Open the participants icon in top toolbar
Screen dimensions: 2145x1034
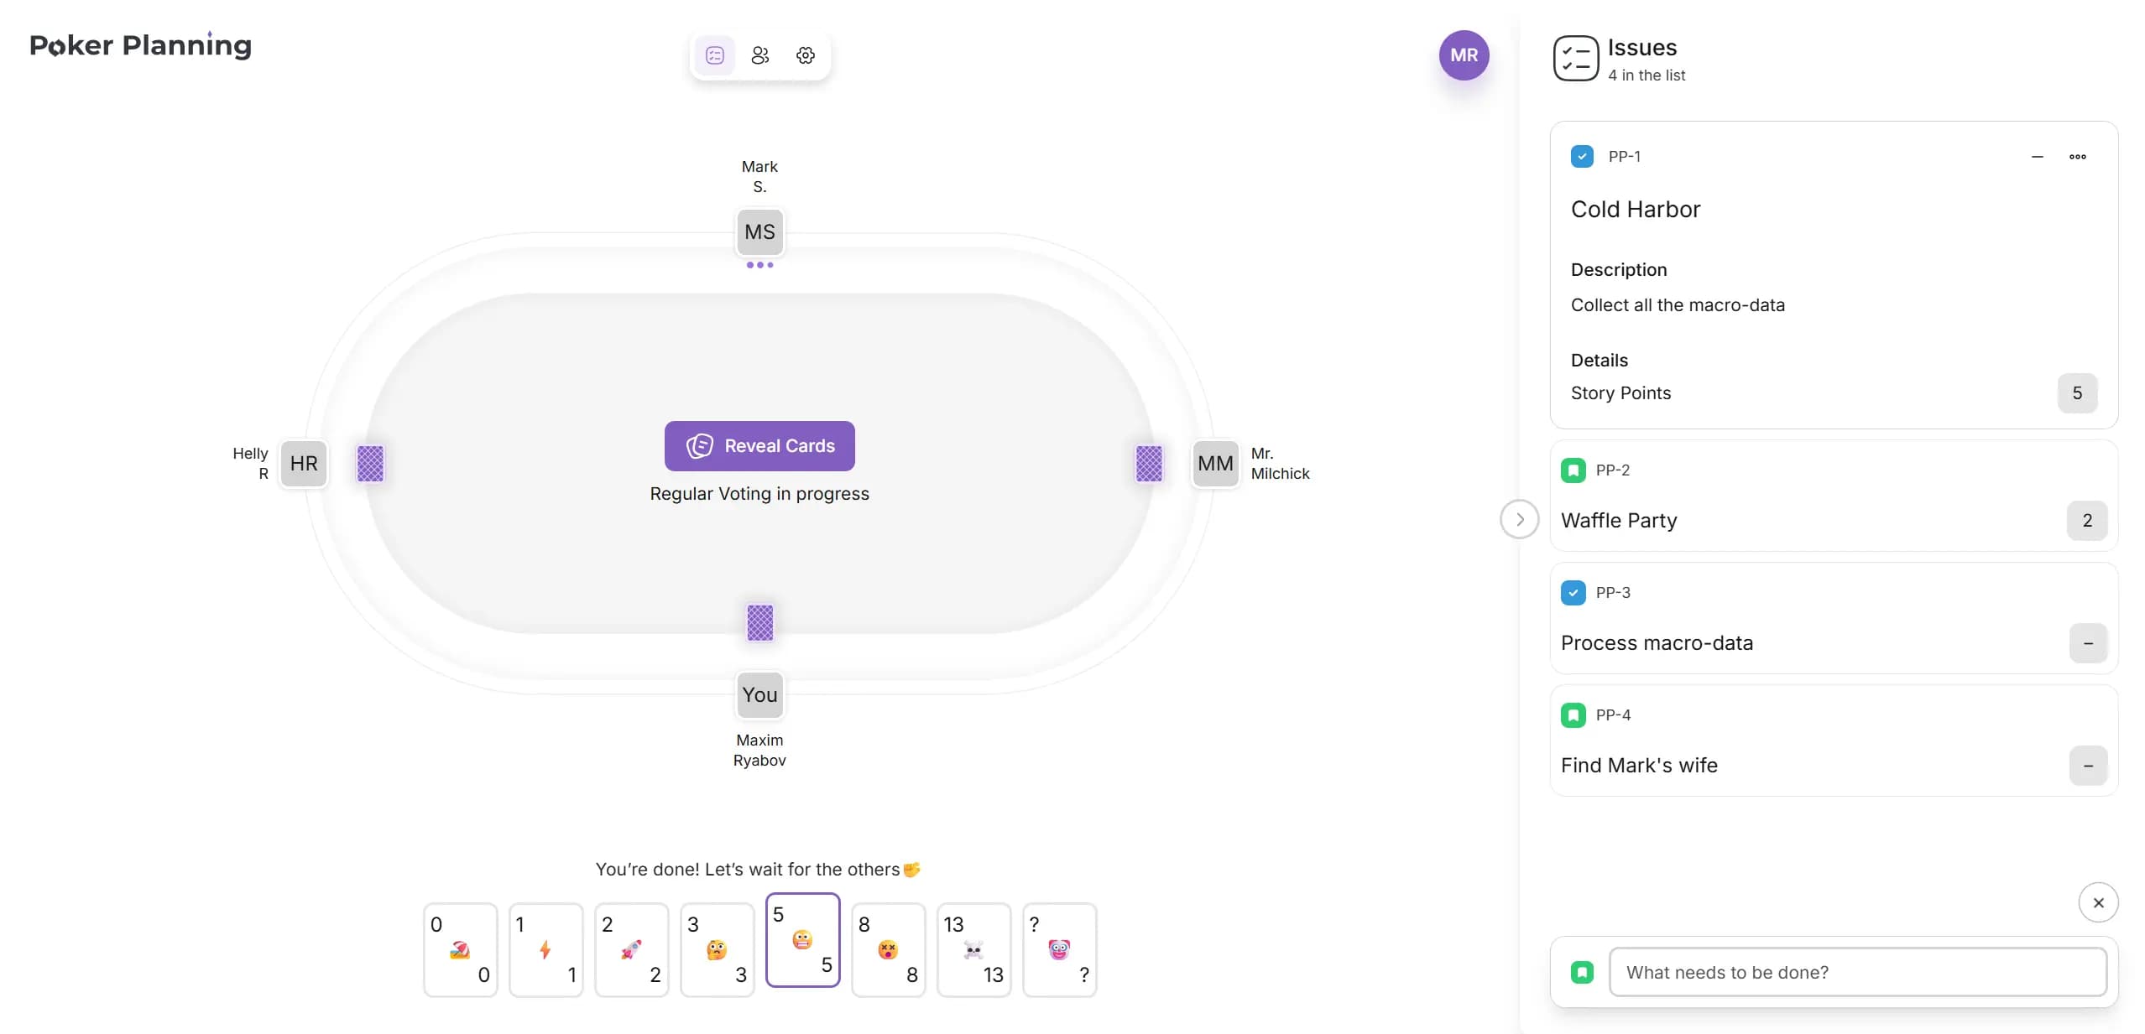[x=760, y=55]
